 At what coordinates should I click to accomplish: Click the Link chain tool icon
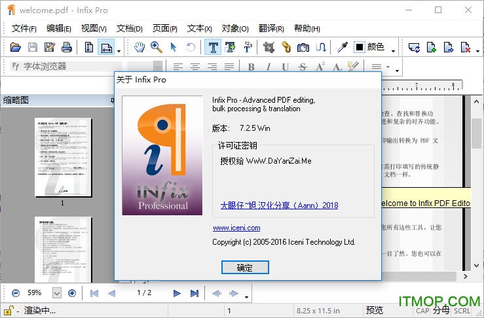(x=286, y=47)
